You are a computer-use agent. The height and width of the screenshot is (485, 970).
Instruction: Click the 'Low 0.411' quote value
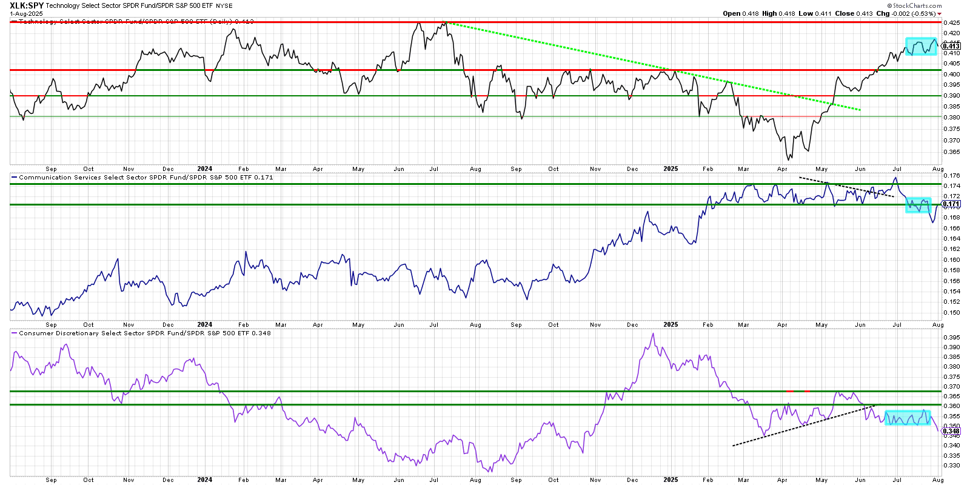point(815,13)
